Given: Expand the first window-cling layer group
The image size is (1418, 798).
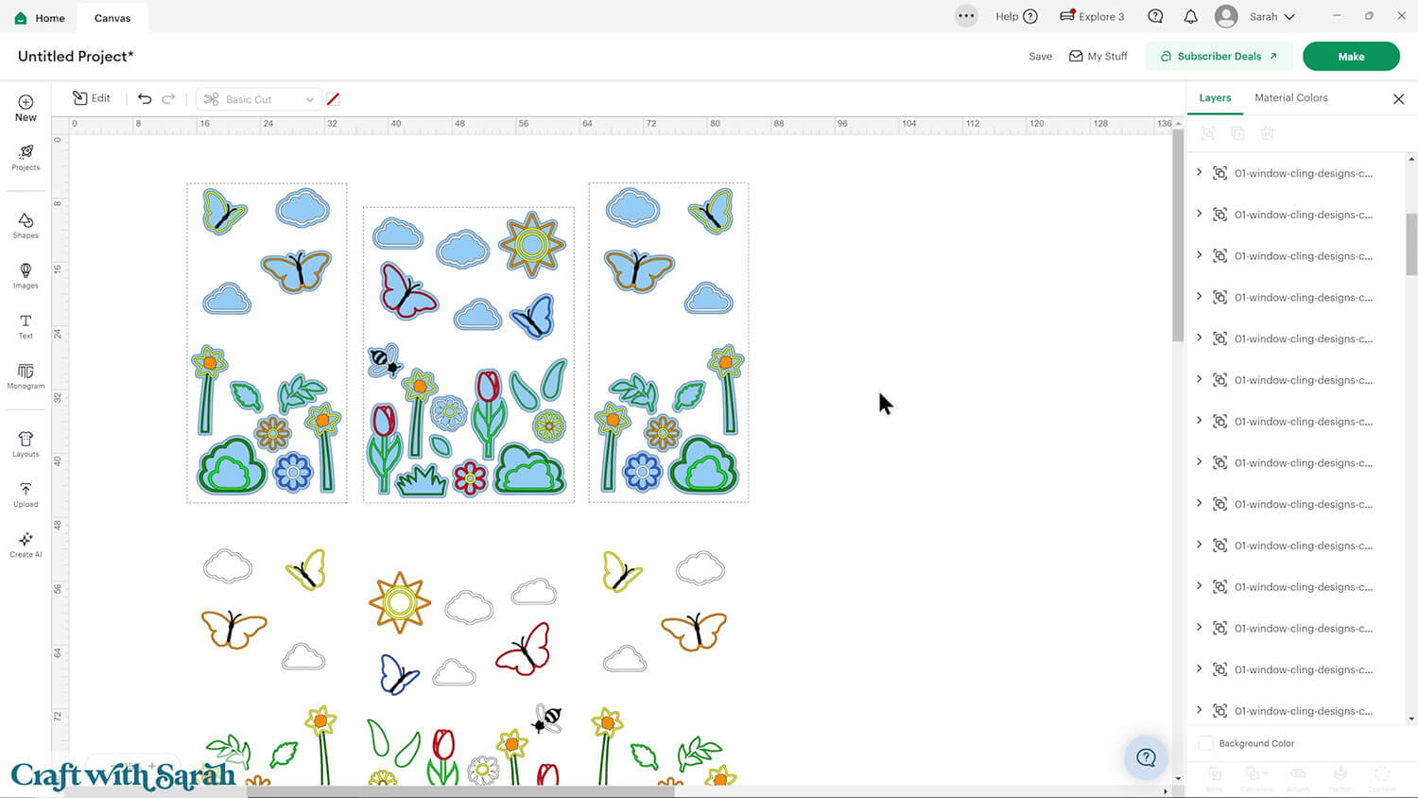Looking at the screenshot, I should pyautogui.click(x=1199, y=173).
